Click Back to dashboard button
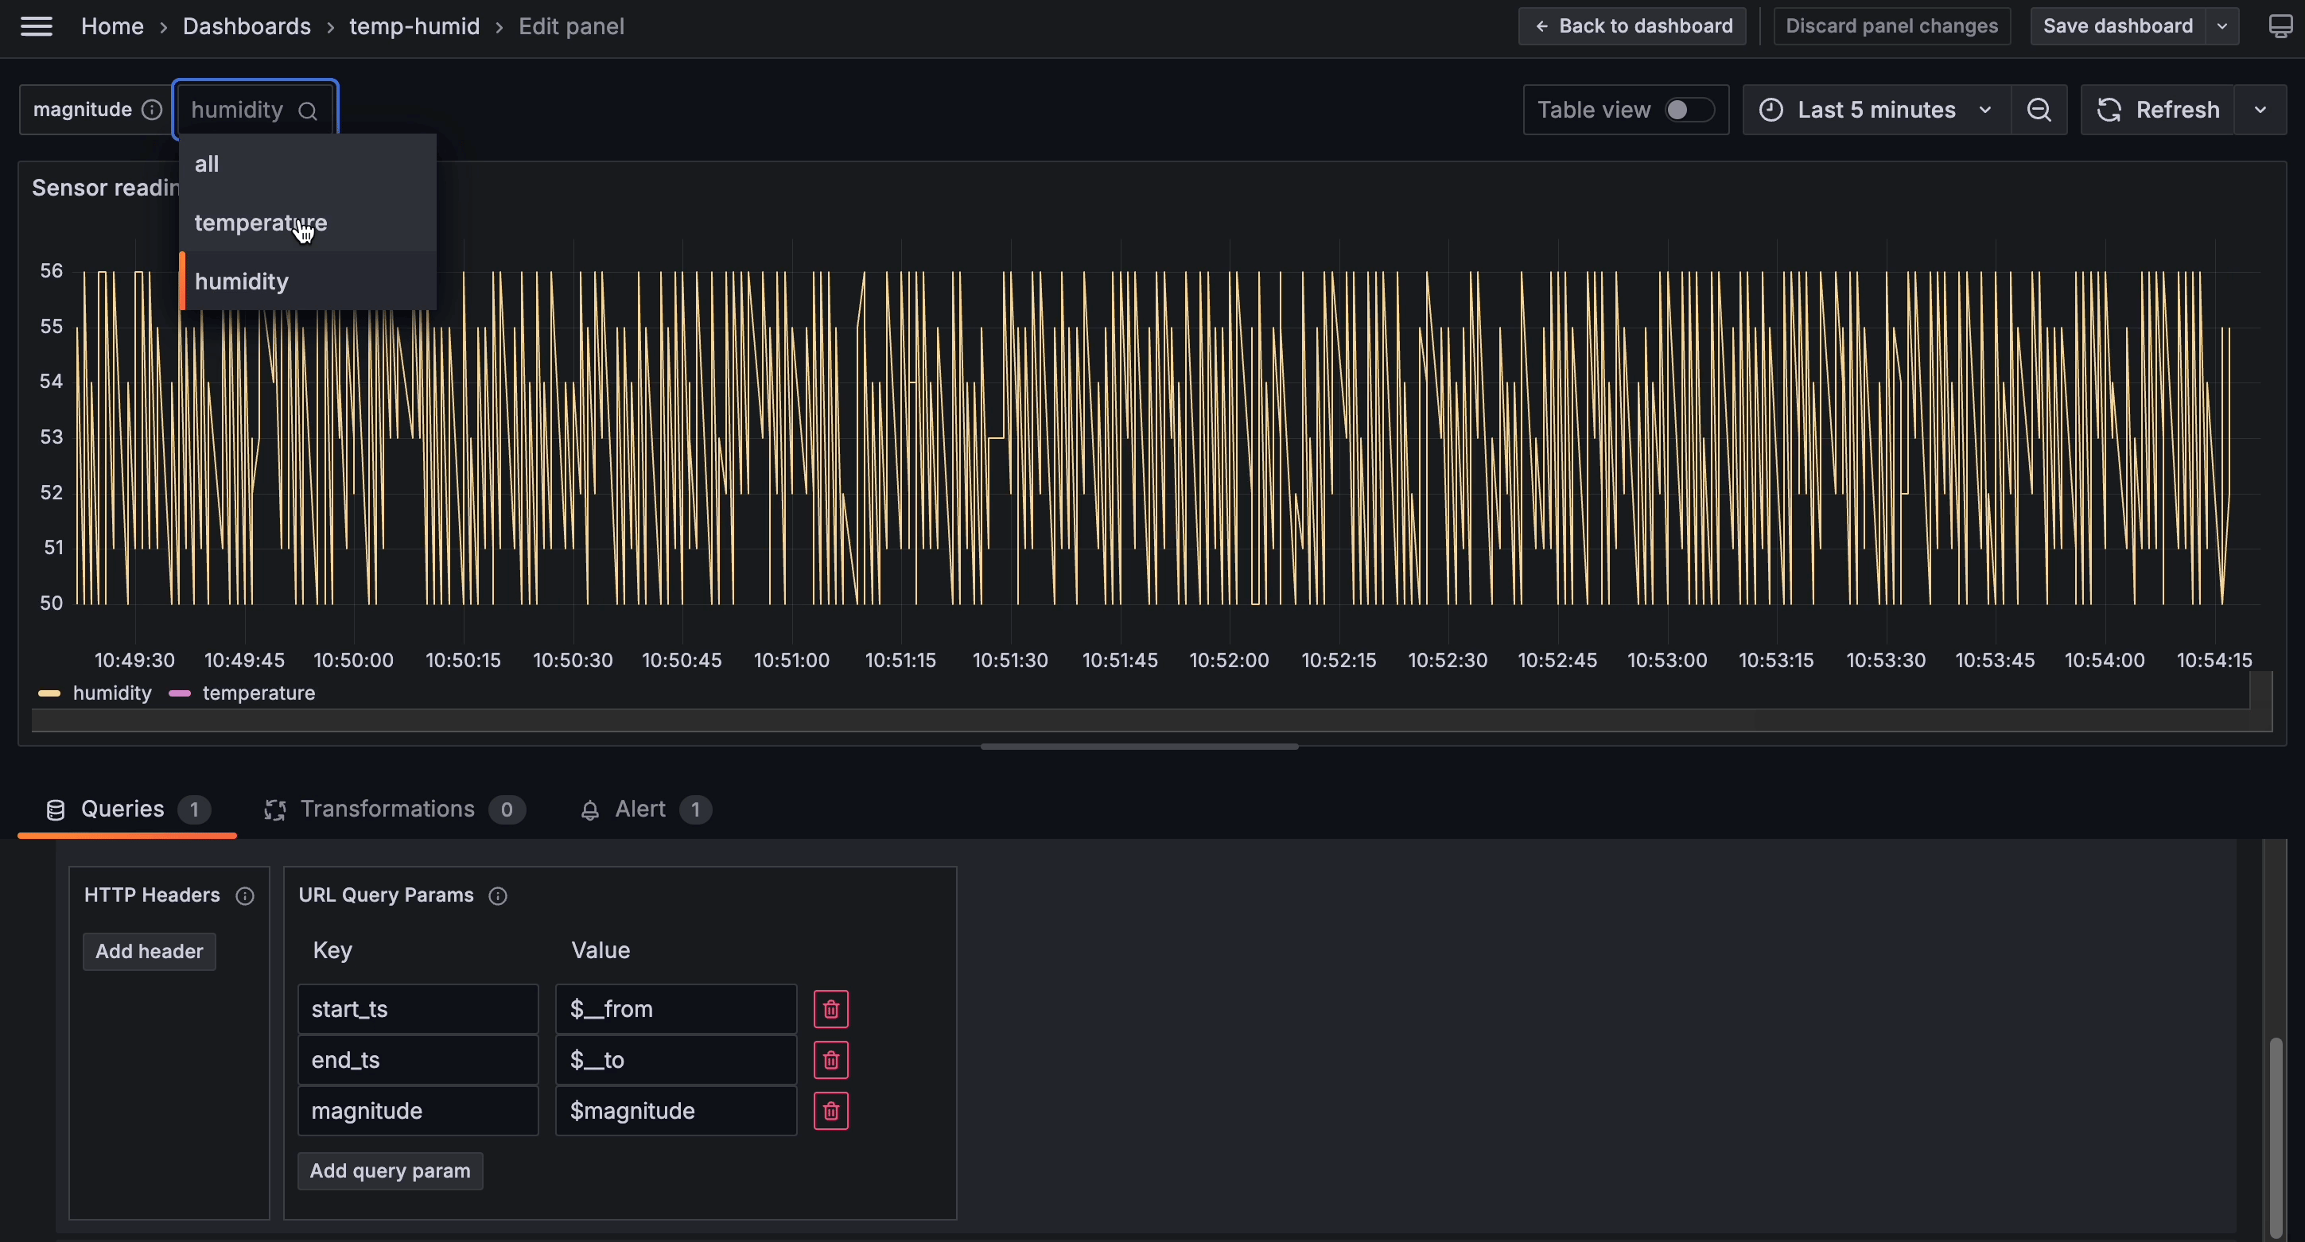The height and width of the screenshot is (1242, 2305). coord(1632,27)
